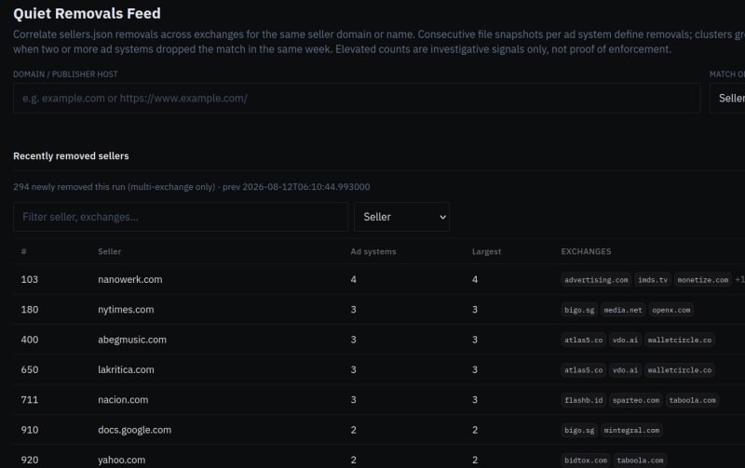Sort by the Ad systems column header

[373, 251]
